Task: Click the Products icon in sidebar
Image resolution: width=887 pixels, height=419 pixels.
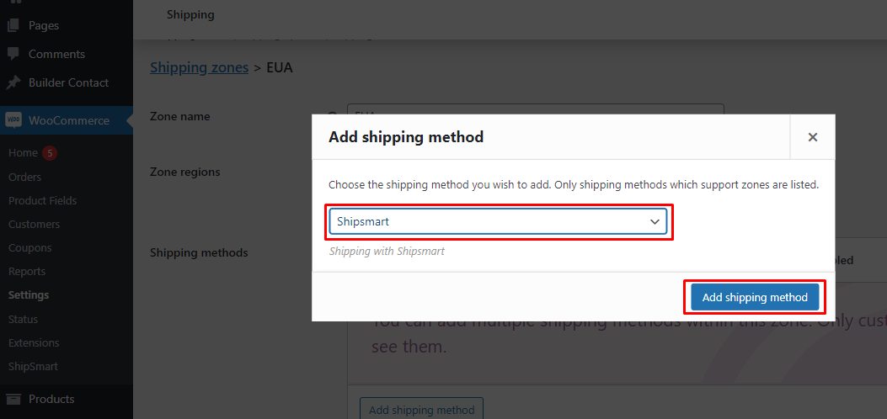Action: (13, 399)
